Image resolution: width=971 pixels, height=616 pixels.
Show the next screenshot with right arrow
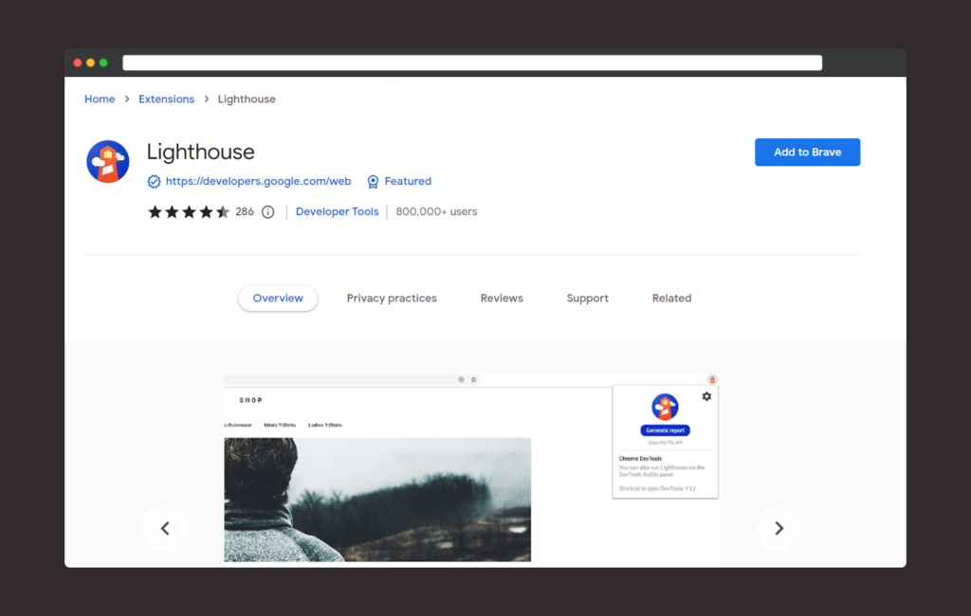779,528
